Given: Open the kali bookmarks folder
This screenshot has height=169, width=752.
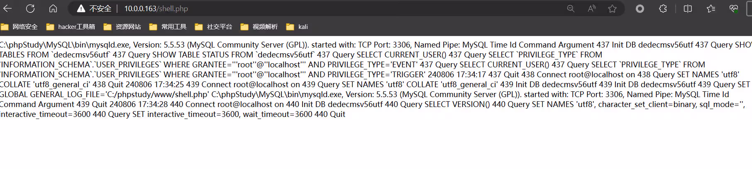Looking at the screenshot, I should coord(297,27).
